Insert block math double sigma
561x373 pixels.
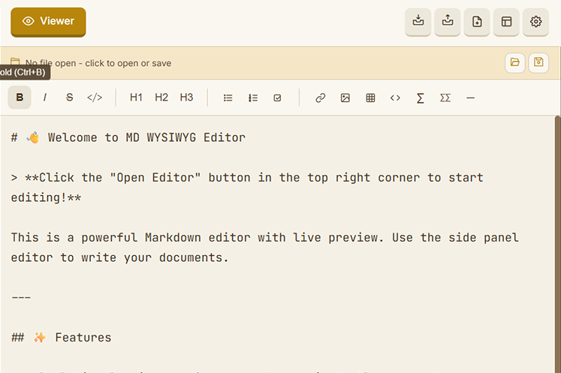coord(445,98)
